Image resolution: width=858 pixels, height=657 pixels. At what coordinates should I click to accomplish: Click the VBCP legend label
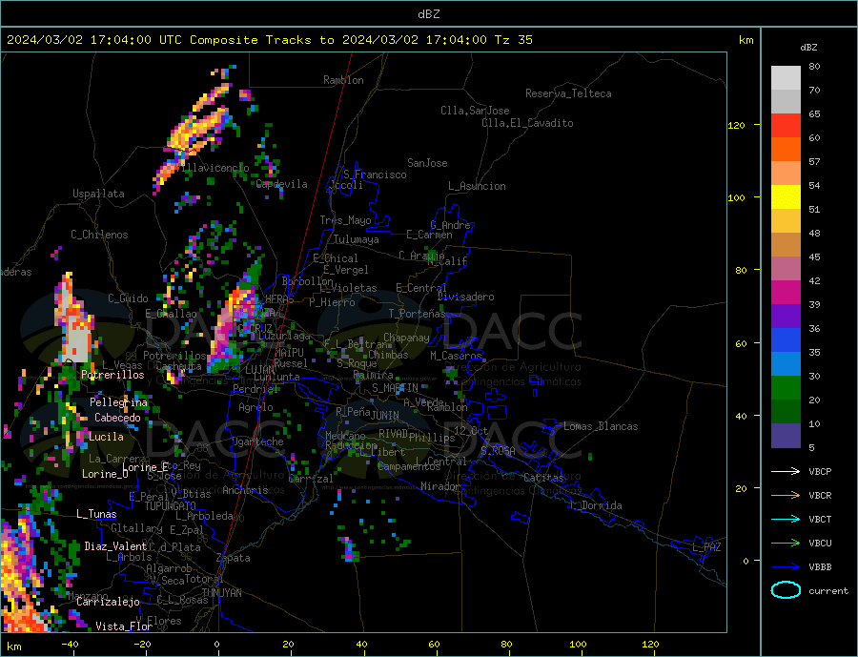820,471
